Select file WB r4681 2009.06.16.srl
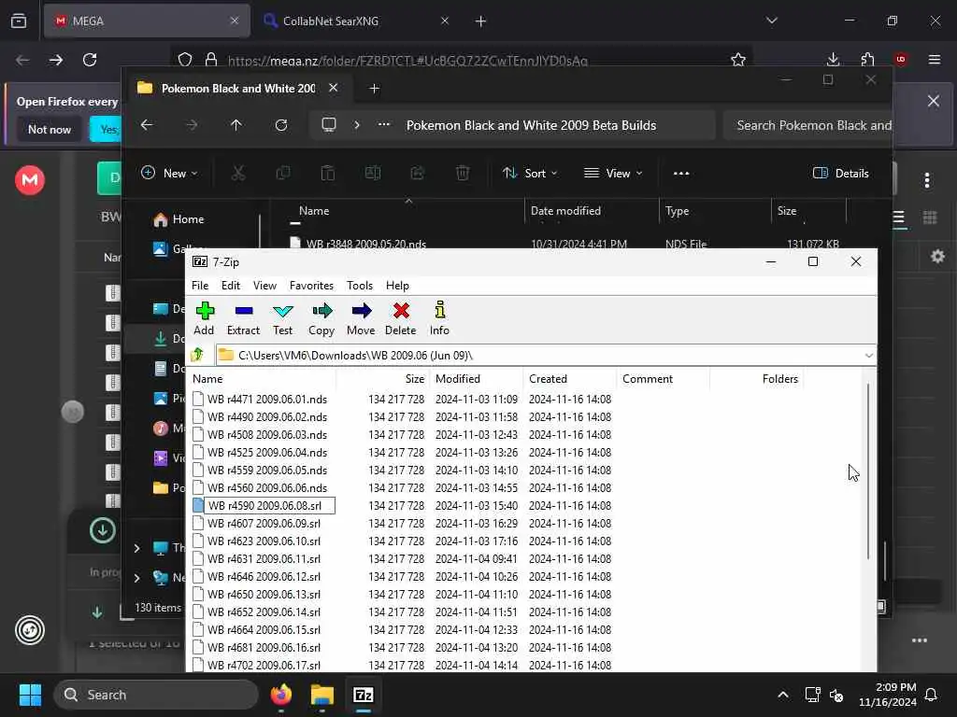The height and width of the screenshot is (717, 957). [264, 648]
